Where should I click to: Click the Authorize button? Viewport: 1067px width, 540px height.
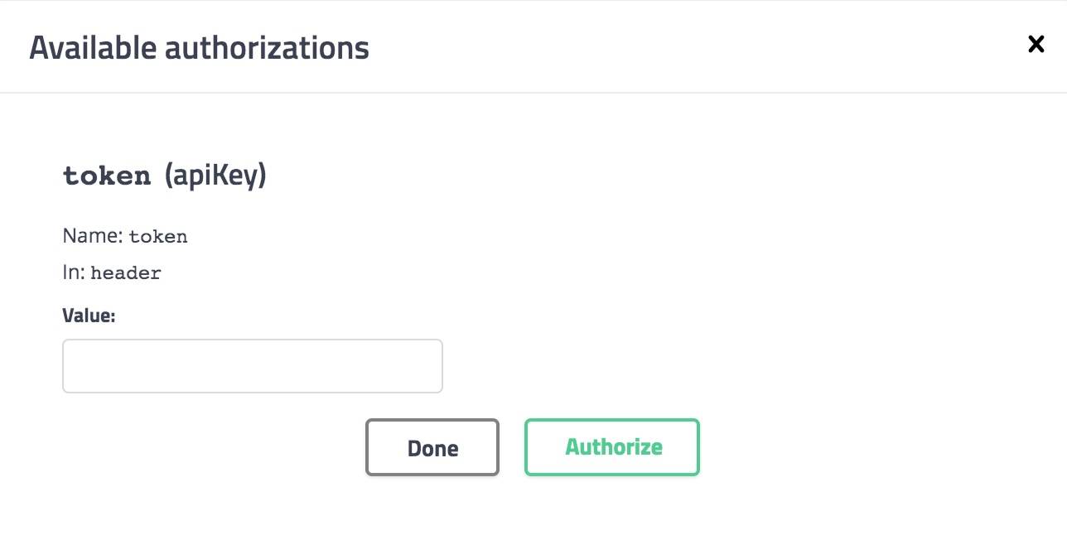point(612,447)
